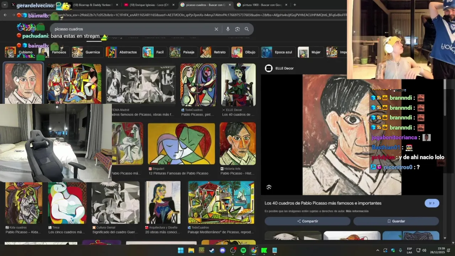The width and height of the screenshot is (455, 256).
Task: Filter images by the Facil chip
Action: [154, 52]
